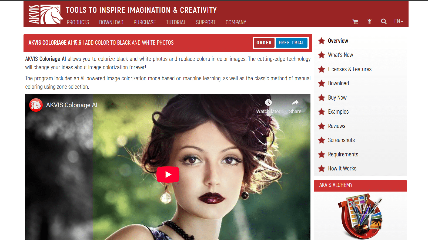Expand the EN language dropdown
The width and height of the screenshot is (428, 240).
click(x=399, y=21)
